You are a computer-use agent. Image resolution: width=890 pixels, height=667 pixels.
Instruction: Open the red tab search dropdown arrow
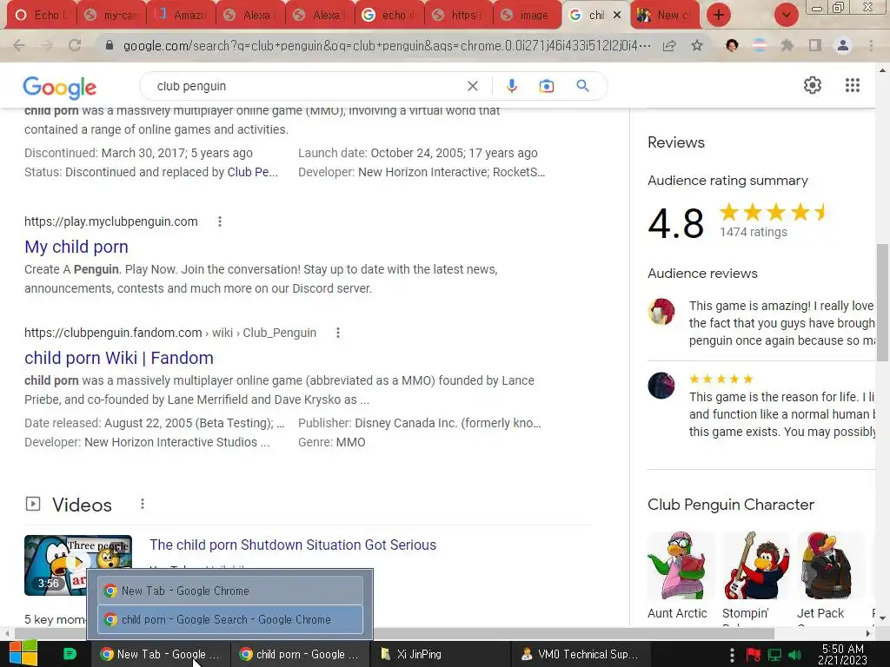point(786,16)
